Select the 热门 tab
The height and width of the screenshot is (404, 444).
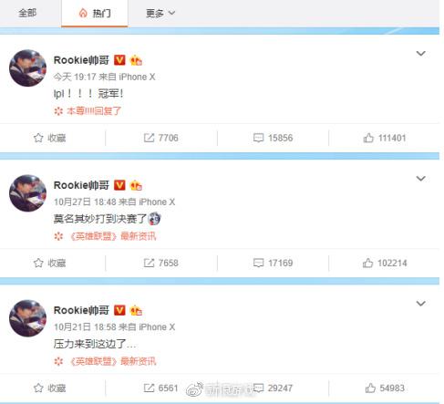pyautogui.click(x=95, y=14)
